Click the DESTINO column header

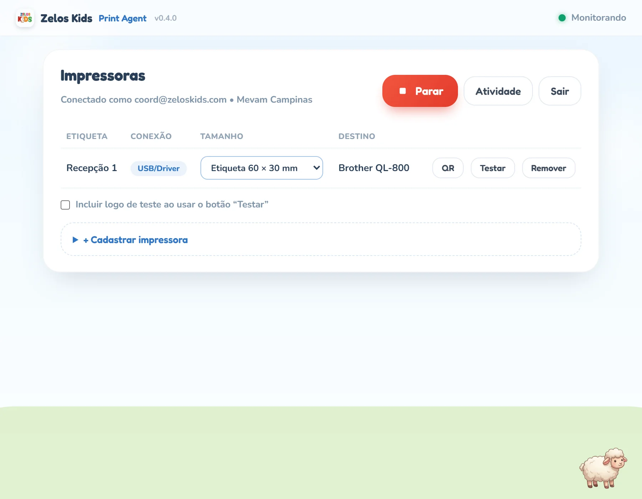click(357, 136)
